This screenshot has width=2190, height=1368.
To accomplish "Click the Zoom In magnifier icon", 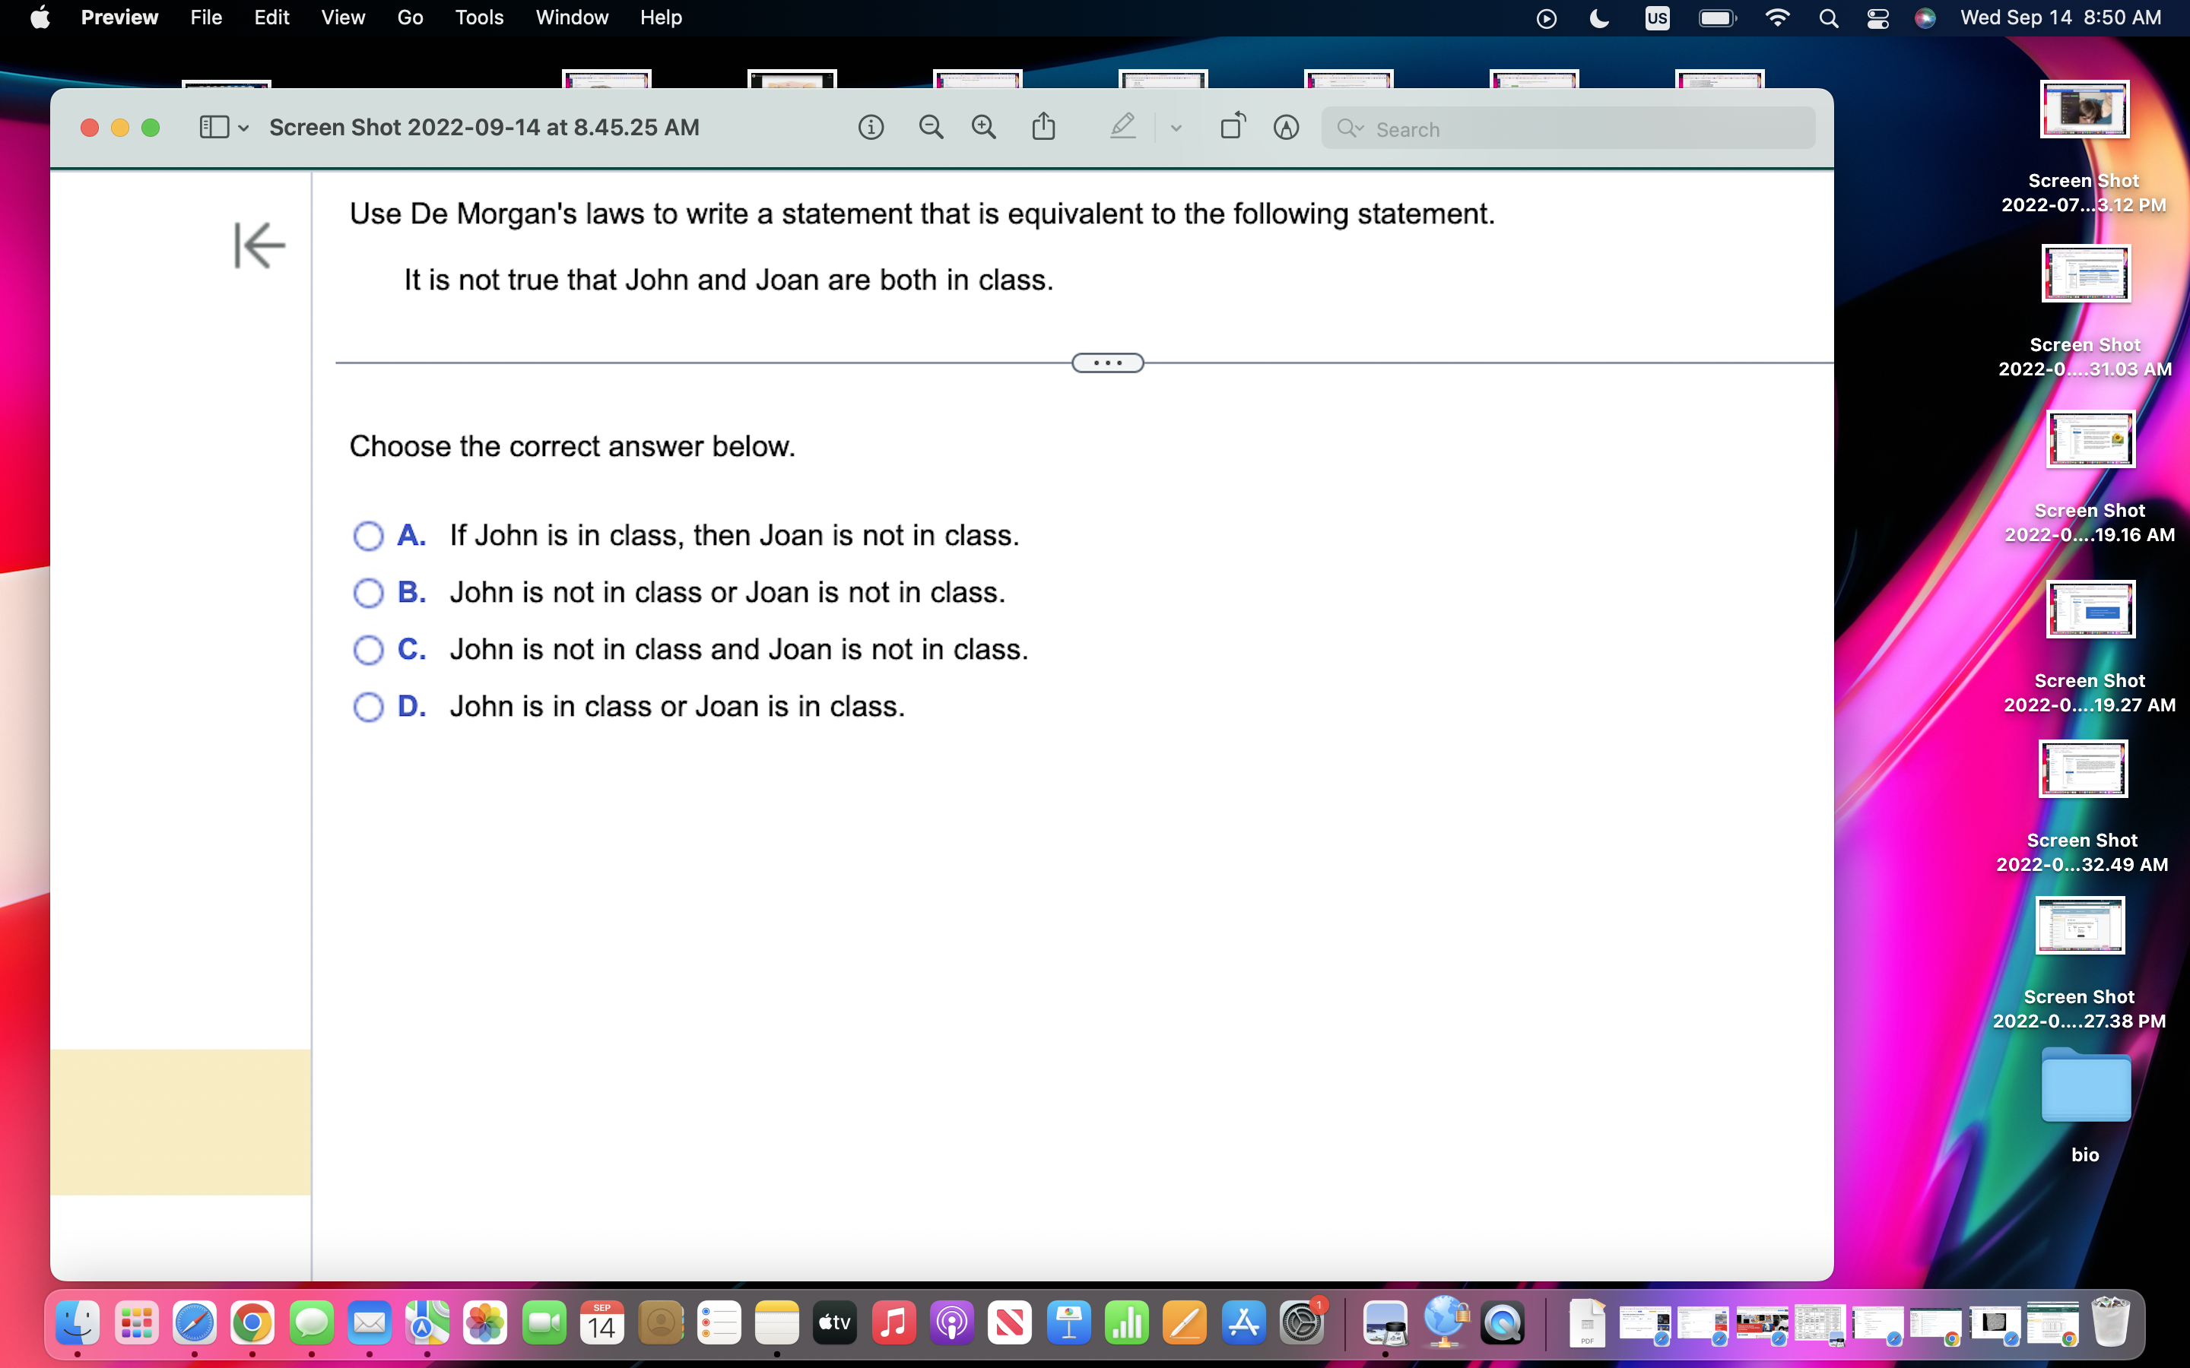I will point(984,128).
